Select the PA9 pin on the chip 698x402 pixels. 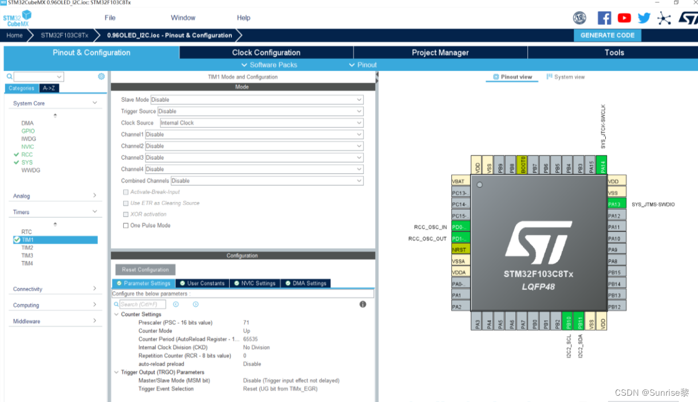[617, 250]
